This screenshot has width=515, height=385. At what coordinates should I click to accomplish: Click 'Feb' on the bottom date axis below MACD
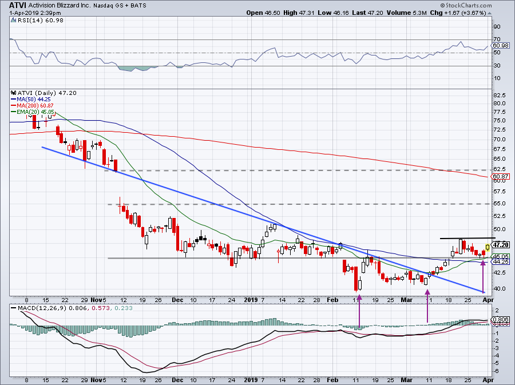pyautogui.click(x=332, y=380)
